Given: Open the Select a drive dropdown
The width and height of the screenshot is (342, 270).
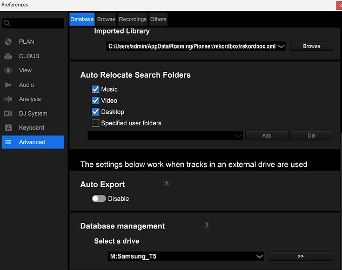Looking at the screenshot, I should tap(259, 256).
